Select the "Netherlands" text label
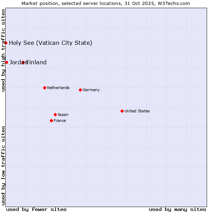 point(58,88)
